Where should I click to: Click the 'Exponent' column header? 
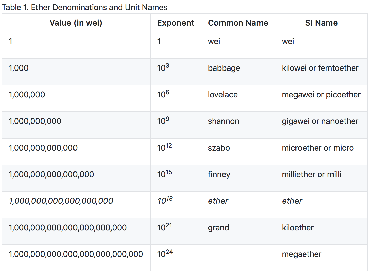tap(176, 23)
